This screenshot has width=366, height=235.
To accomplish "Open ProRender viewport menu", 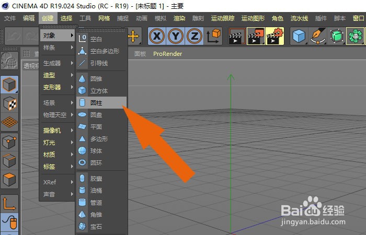I will click(x=168, y=54).
